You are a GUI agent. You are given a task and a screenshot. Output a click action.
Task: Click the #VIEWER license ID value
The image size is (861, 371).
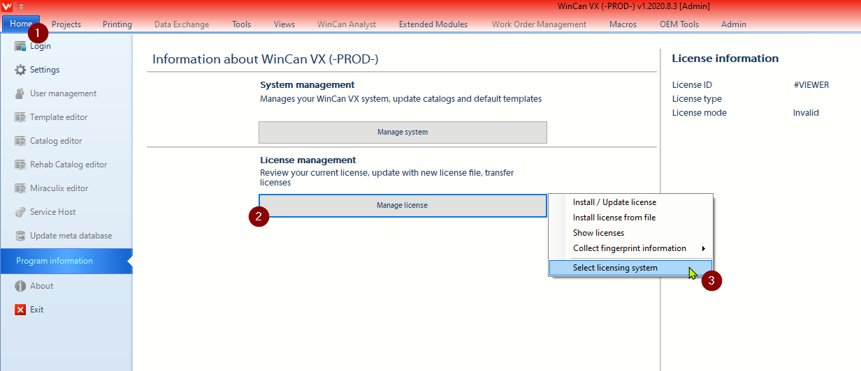(x=811, y=85)
